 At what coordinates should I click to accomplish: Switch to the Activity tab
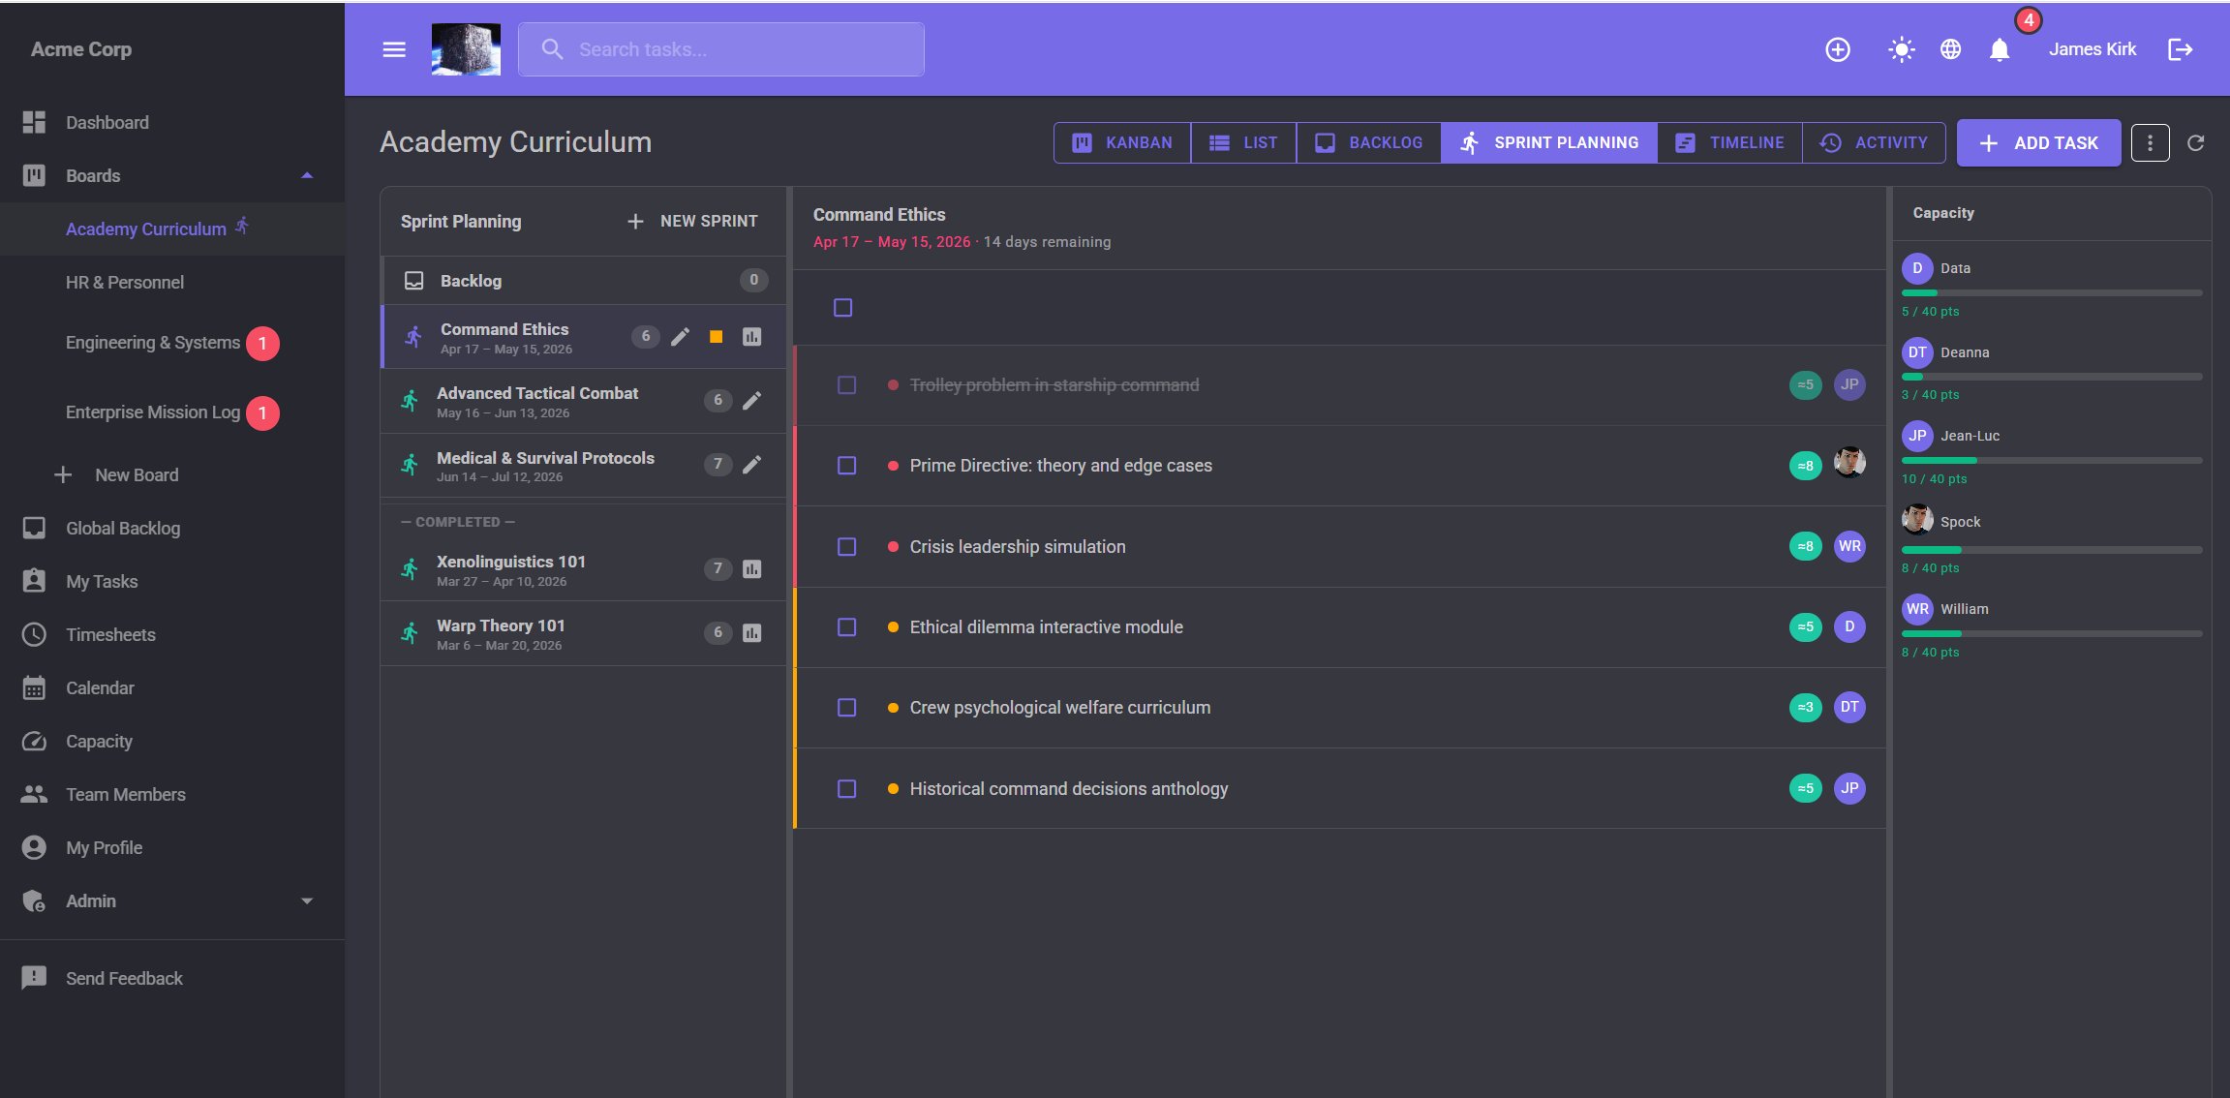point(1874,143)
